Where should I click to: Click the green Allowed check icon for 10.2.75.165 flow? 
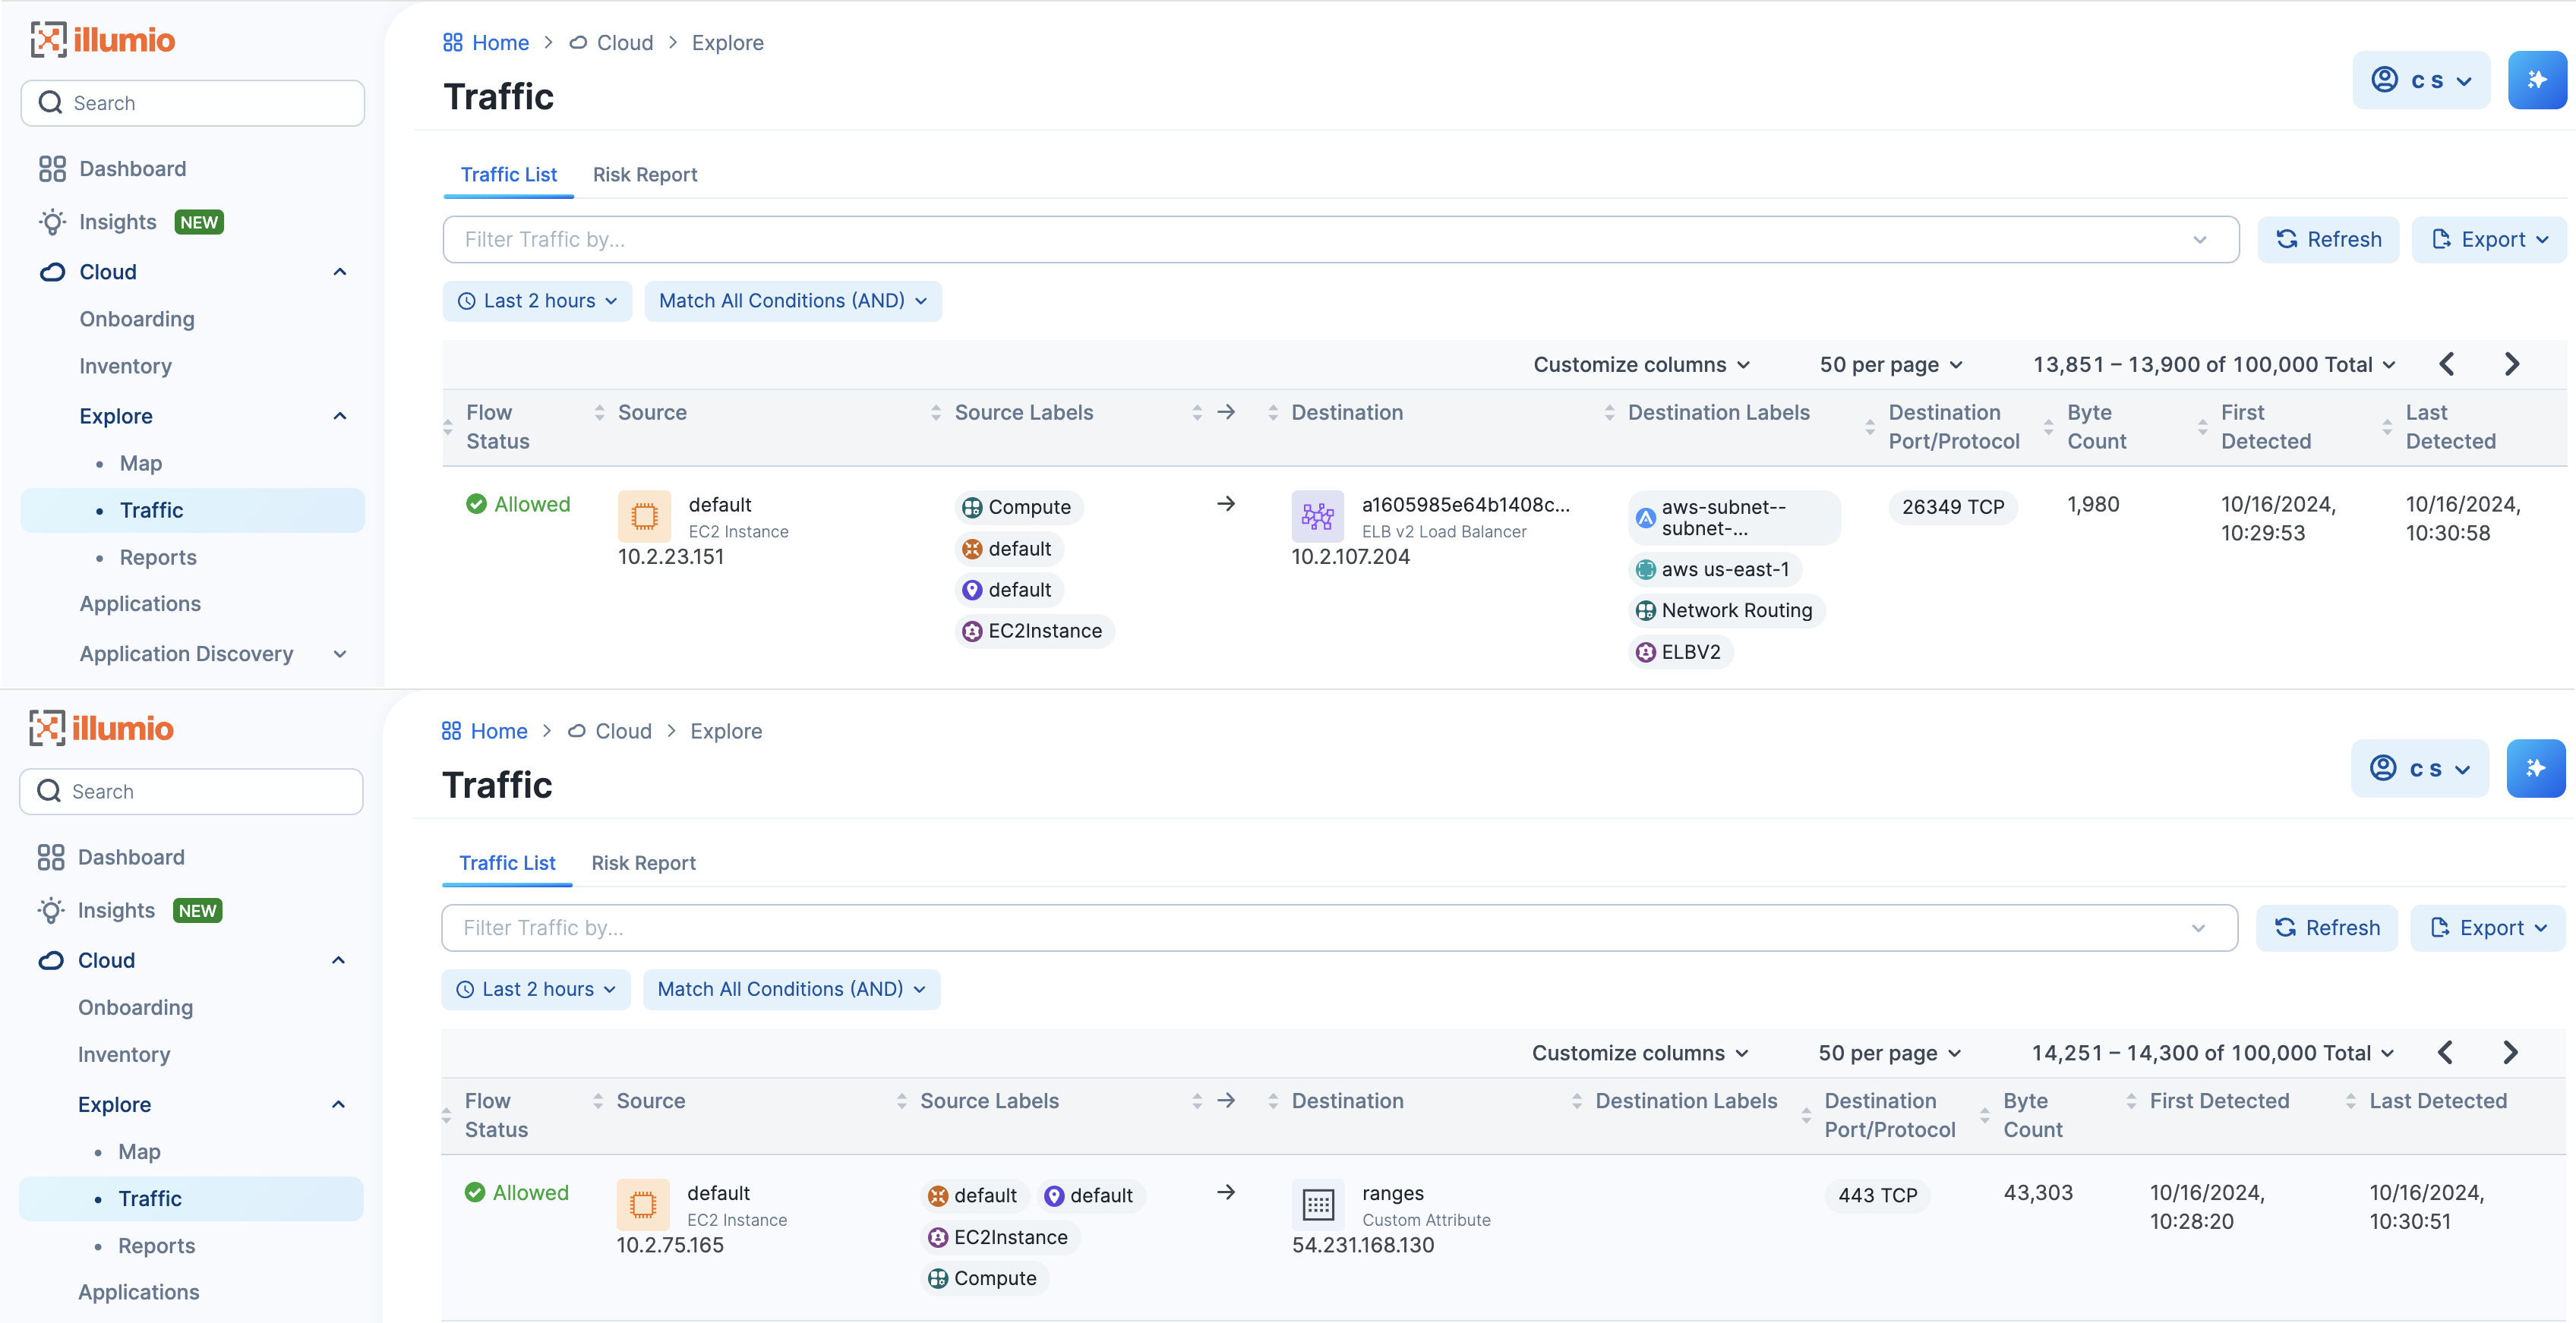click(475, 1192)
